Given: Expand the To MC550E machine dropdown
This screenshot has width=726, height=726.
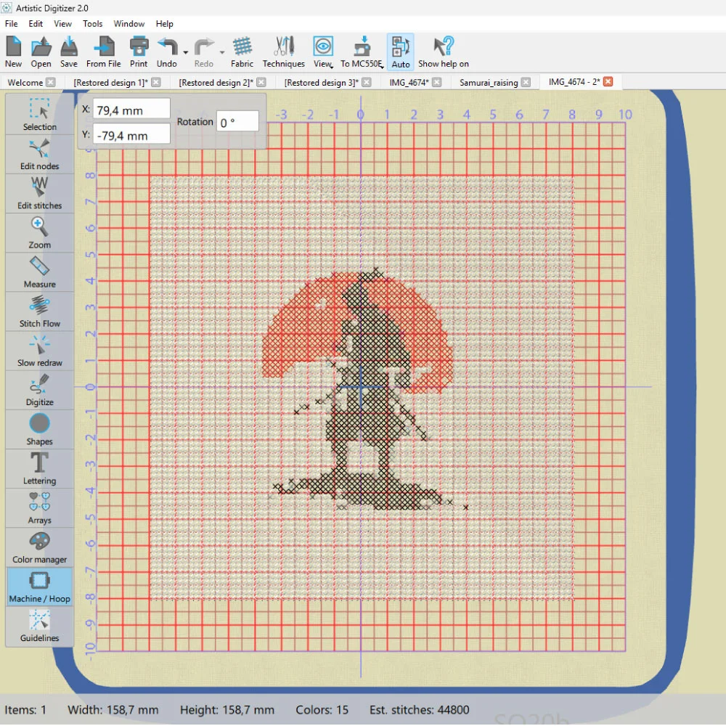Looking at the screenshot, I should click(x=381, y=66).
